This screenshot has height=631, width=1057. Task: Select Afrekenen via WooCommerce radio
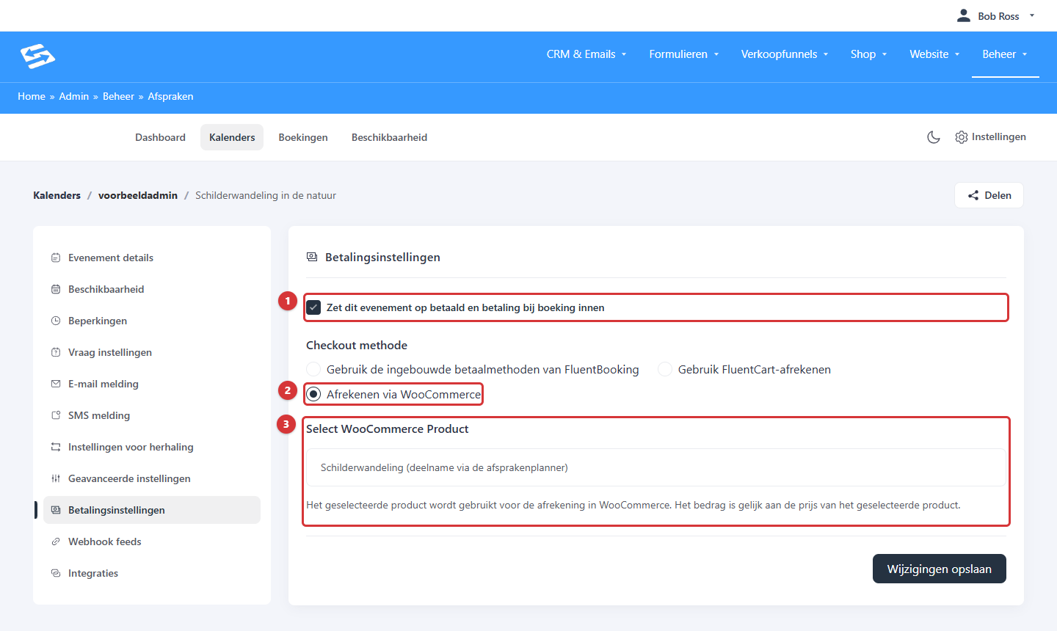coord(313,394)
